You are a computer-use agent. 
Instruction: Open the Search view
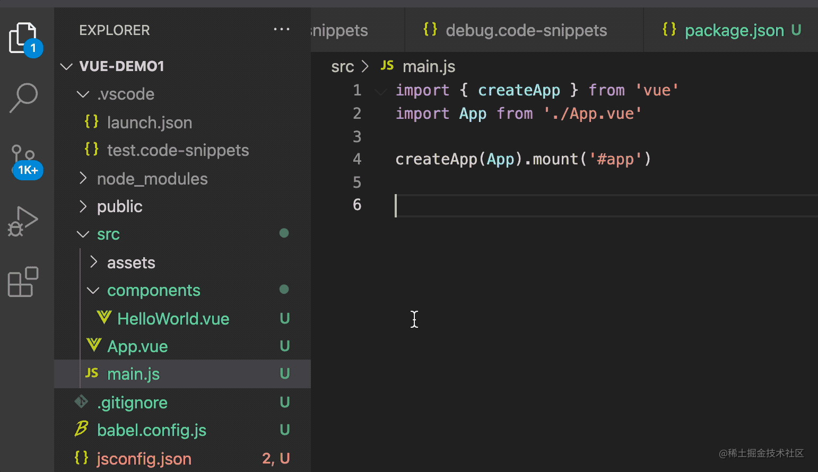pos(23,98)
